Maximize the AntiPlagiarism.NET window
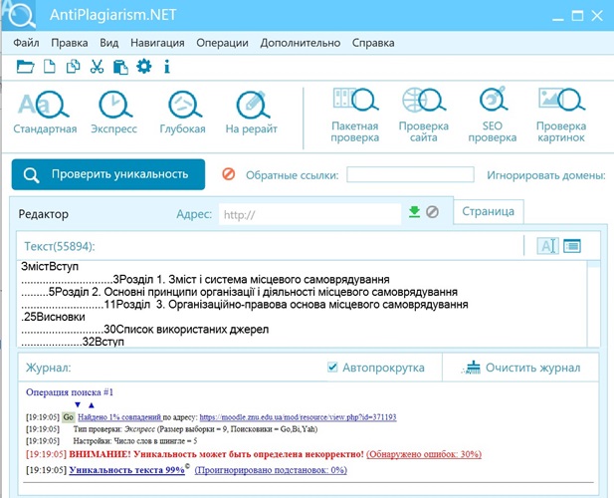 [577, 15]
